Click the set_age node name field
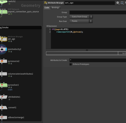 tap(90, 3)
